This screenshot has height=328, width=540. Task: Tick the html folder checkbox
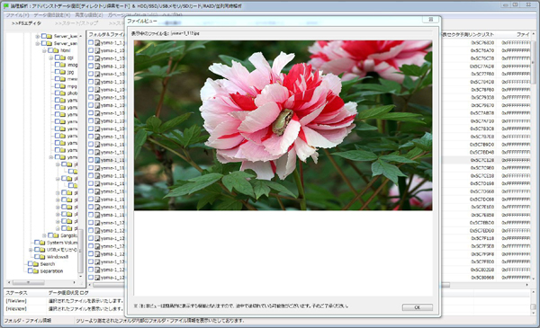pos(50,50)
